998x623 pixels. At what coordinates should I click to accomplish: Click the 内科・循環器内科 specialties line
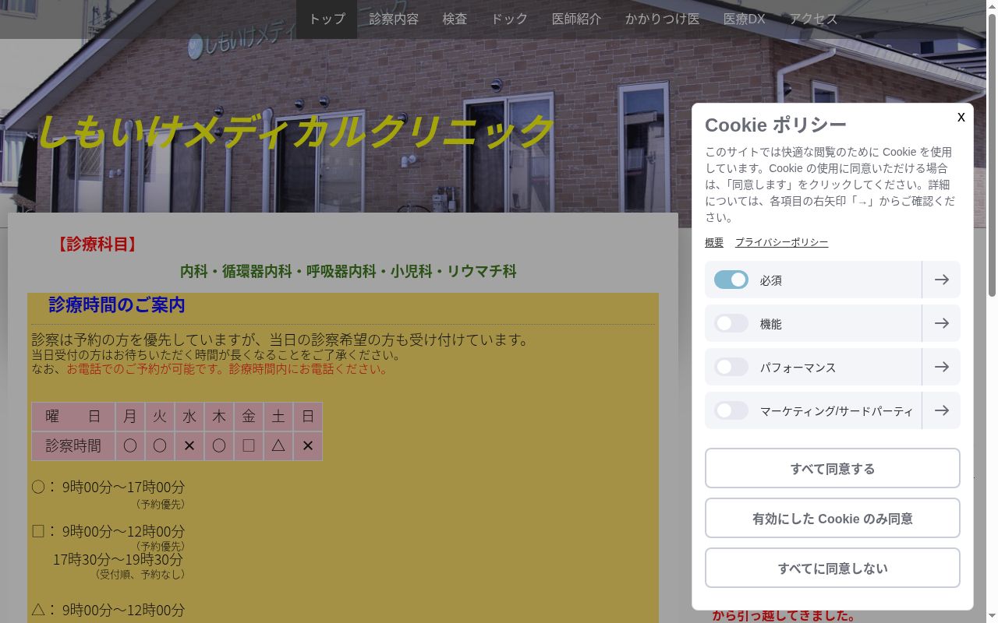coord(349,271)
